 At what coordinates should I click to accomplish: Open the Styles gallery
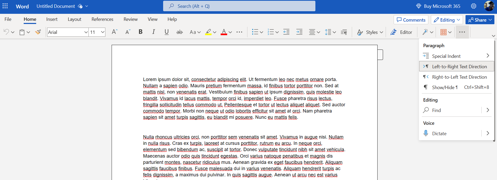click(370, 32)
